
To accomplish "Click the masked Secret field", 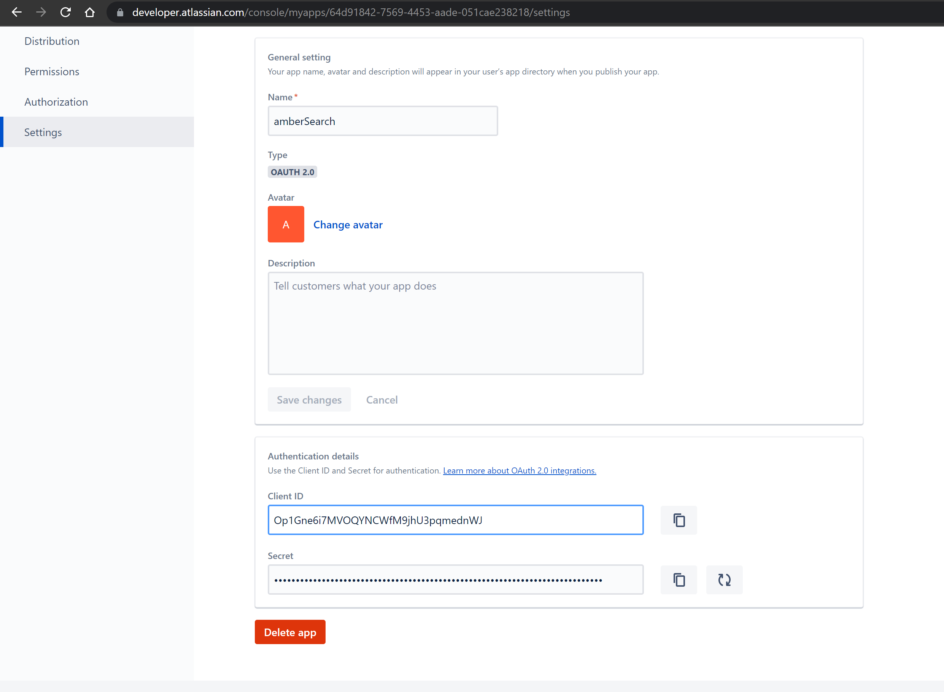I will click(456, 580).
